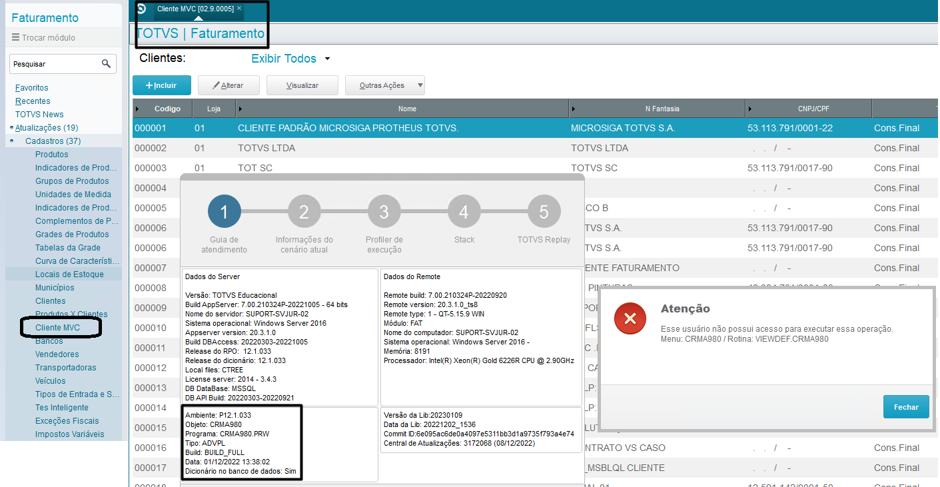Click the Alterar button
The image size is (940, 487).
tap(228, 85)
